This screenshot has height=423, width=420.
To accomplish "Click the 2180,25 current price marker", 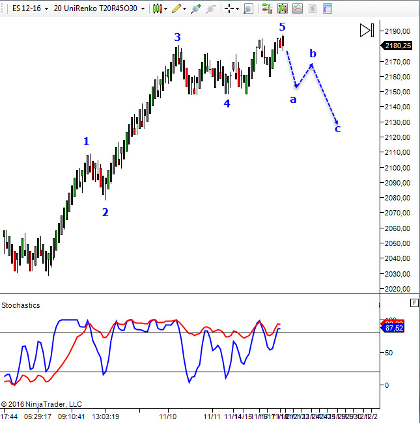I will 397,46.
